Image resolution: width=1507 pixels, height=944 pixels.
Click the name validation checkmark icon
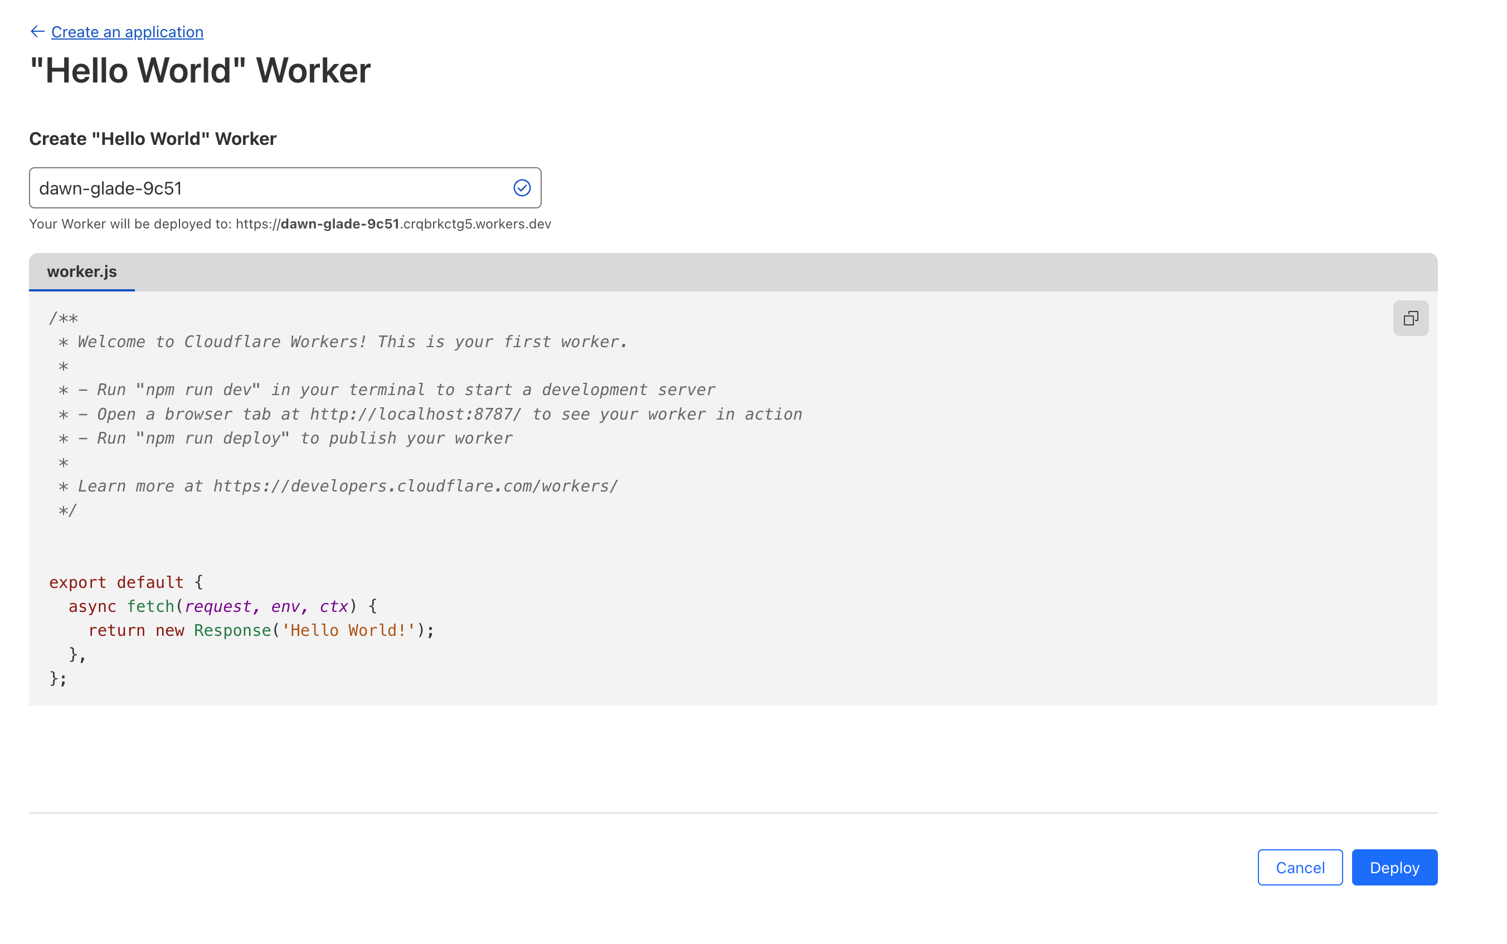pyautogui.click(x=521, y=187)
